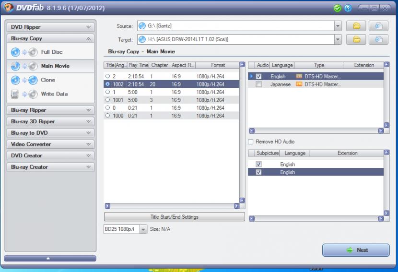Select title 1002 radio button
This screenshot has height=272, width=398.
107,84
